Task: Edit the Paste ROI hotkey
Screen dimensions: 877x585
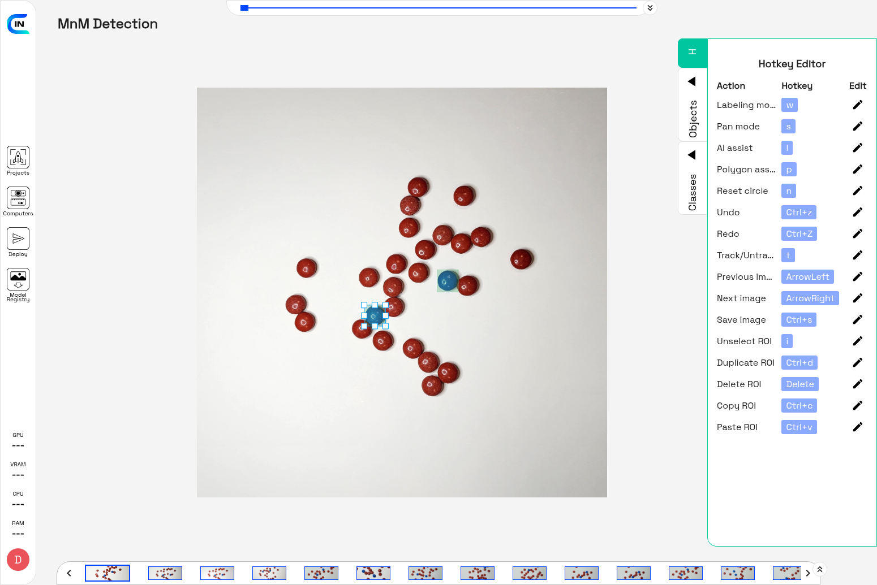Action: pyautogui.click(x=857, y=427)
